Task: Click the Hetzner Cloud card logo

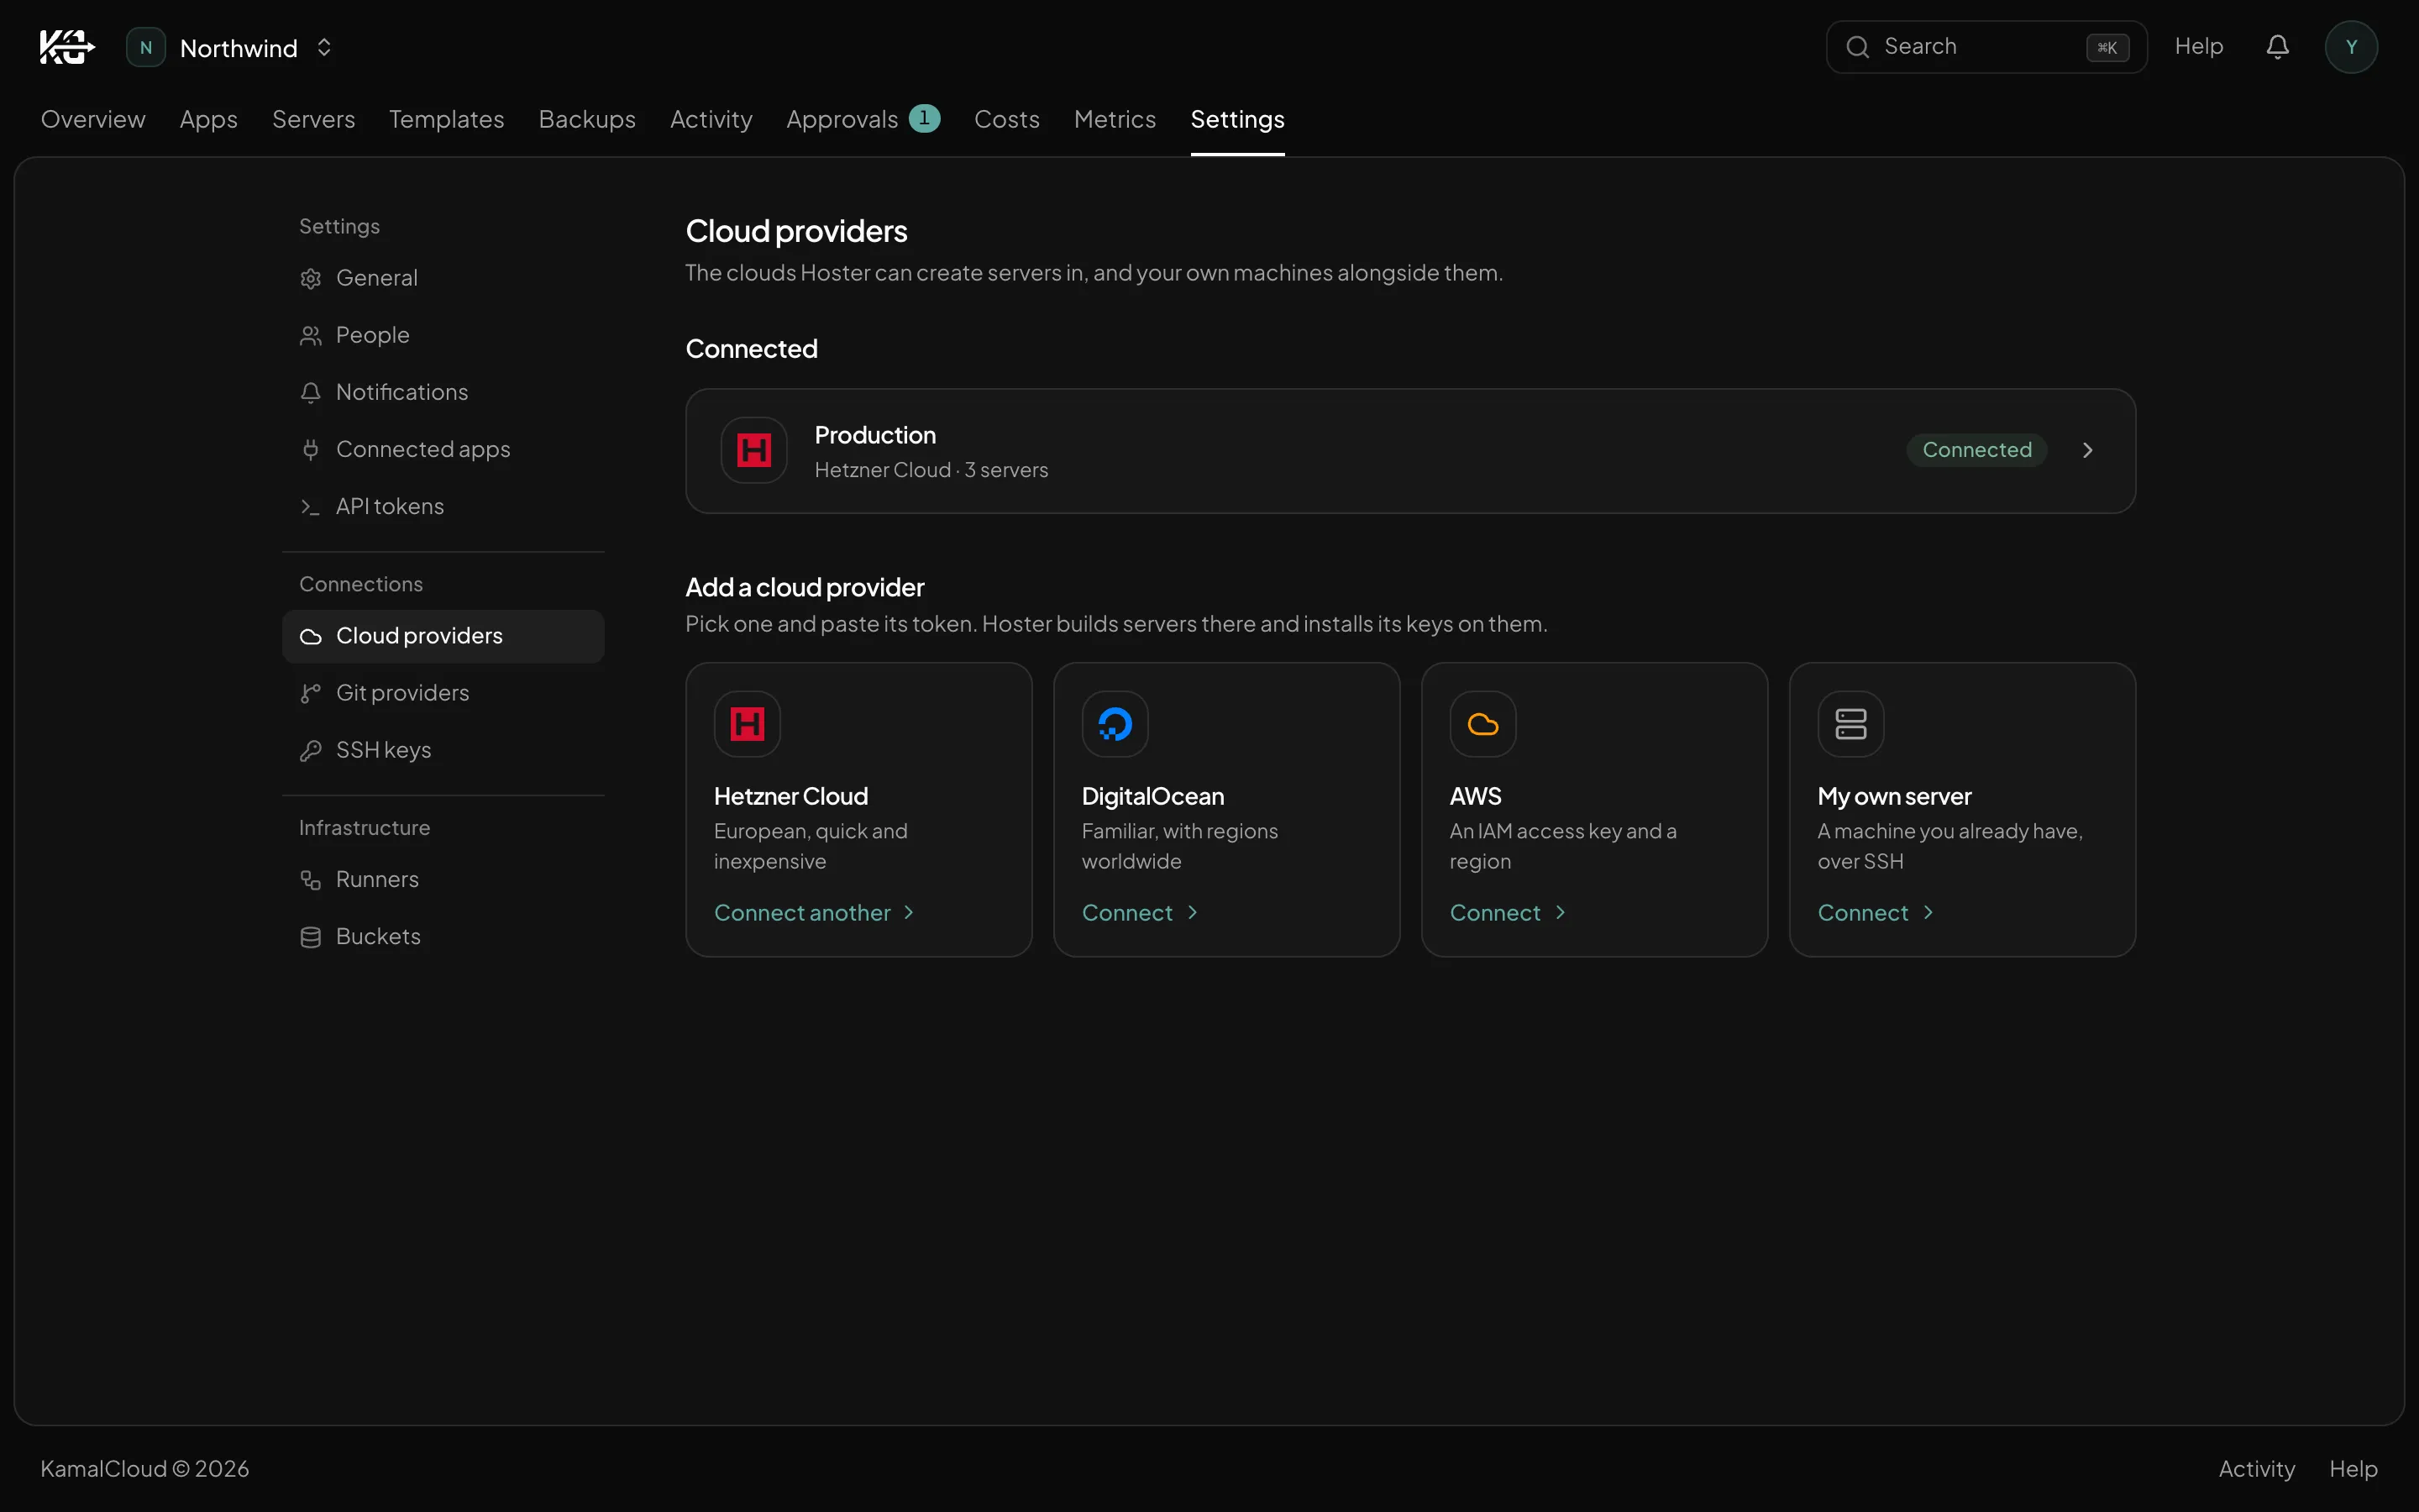Action: 747,724
